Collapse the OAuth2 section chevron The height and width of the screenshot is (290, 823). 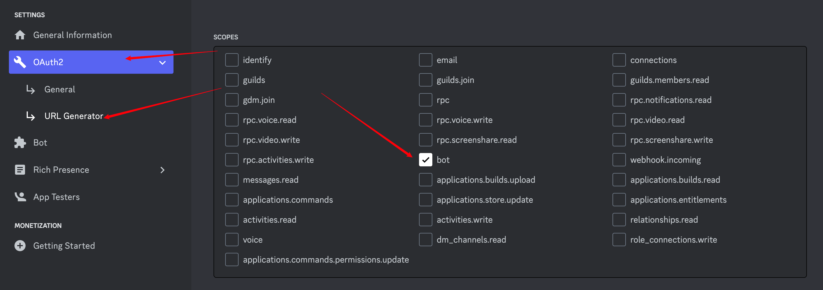click(x=162, y=62)
